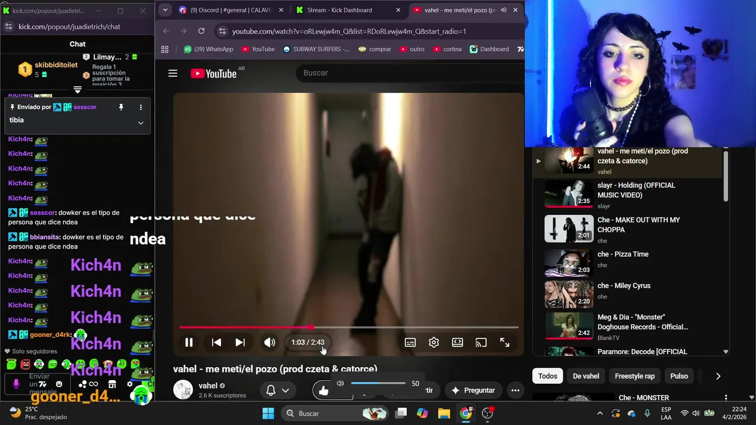Switch player to theater mode
Screen dimensions: 756x425
coord(457,342)
